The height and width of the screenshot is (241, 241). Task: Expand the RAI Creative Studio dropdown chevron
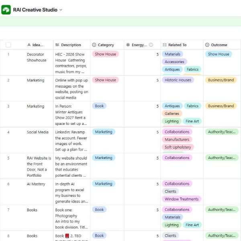point(61,10)
